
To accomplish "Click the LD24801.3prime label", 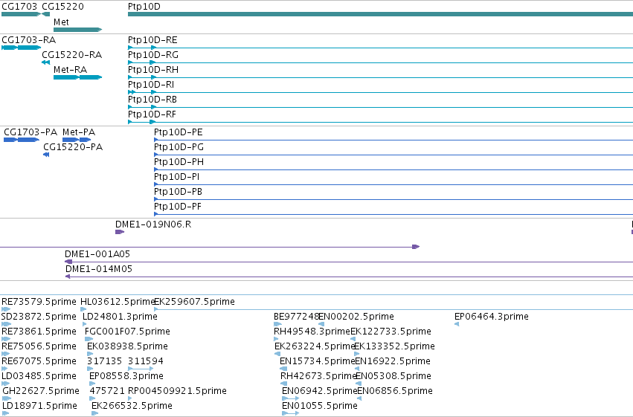I will 120,317.
